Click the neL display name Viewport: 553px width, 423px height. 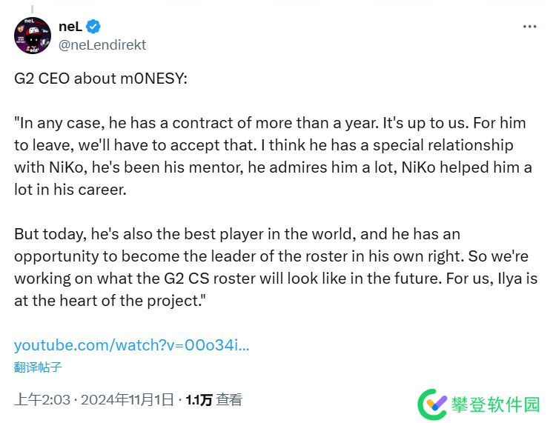(70, 26)
